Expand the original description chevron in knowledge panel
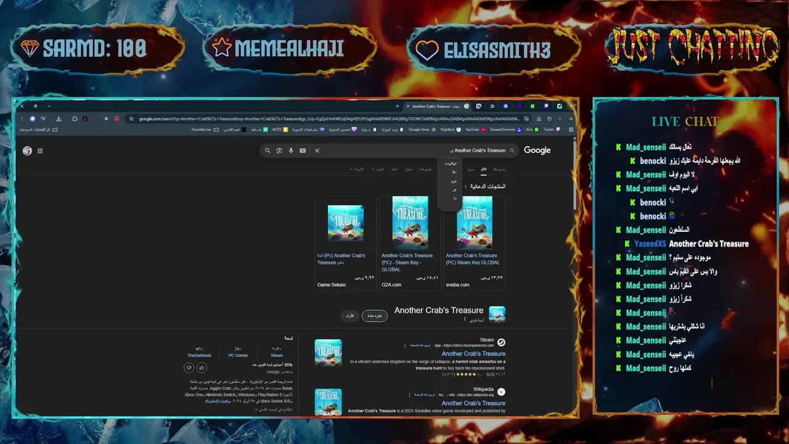This screenshot has width=789, height=444. (256, 409)
